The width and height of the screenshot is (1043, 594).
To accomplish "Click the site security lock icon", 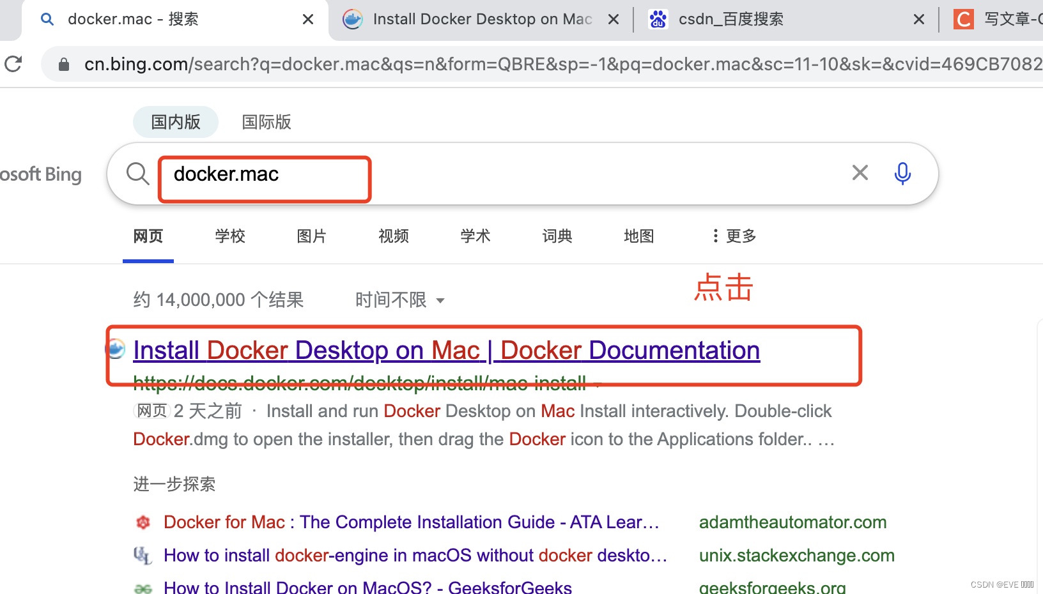I will pyautogui.click(x=63, y=64).
